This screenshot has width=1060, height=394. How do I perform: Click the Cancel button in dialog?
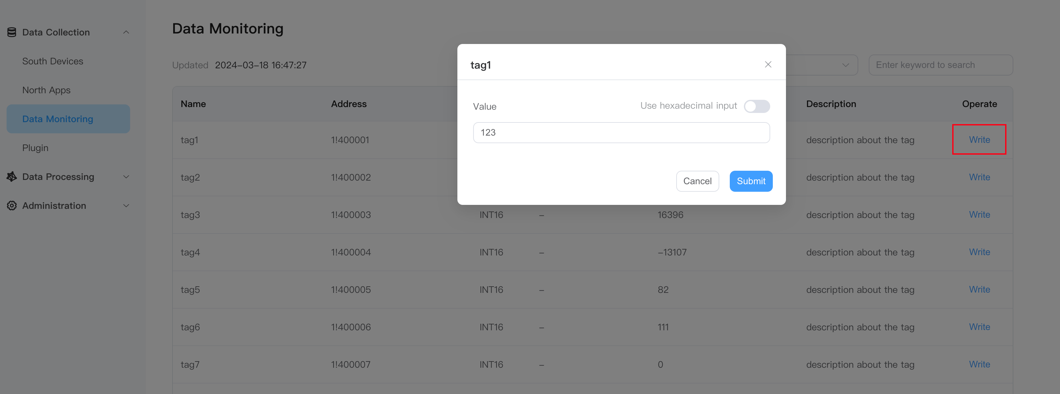tap(697, 181)
